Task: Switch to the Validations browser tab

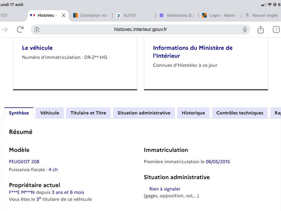Action: click(x=177, y=15)
